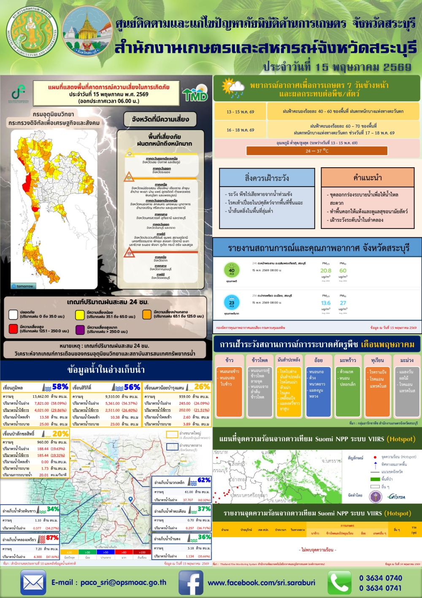The width and height of the screenshot is (422, 598).
Task: Click the GISTDA logo
Action: (x=396, y=496)
